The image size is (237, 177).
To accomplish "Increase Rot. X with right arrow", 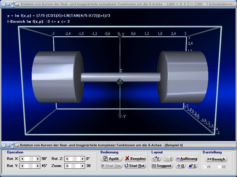I will [38, 159].
